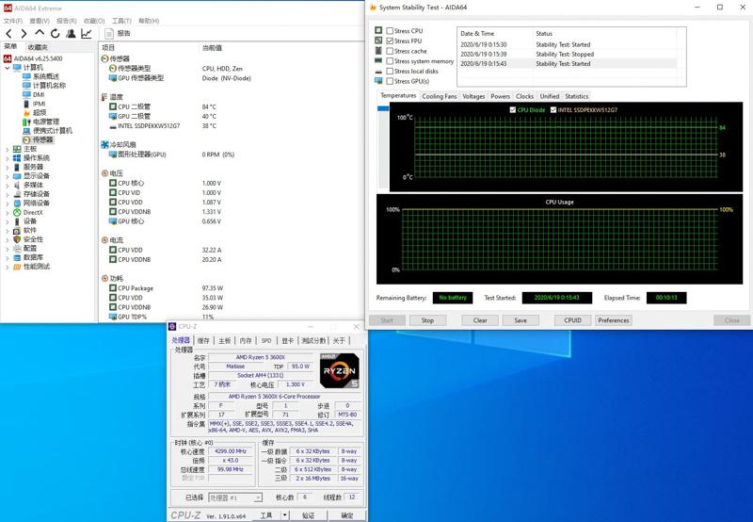
Task: Toggle CPU Diode graph checkbox
Action: pyautogui.click(x=512, y=110)
